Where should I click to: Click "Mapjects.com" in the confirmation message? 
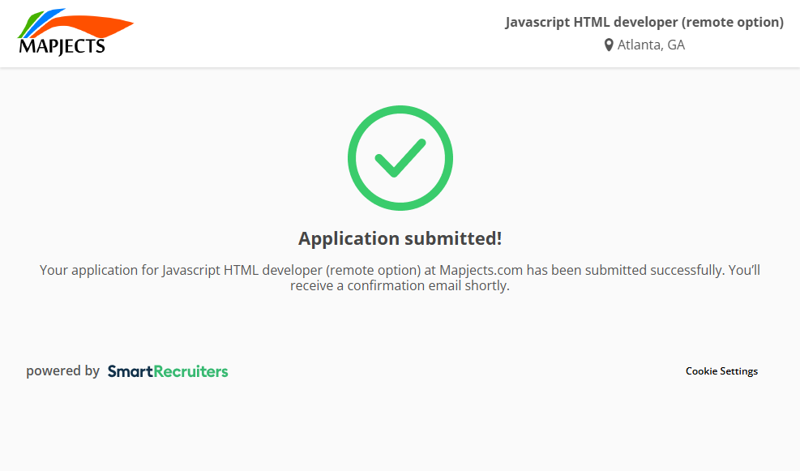click(x=482, y=270)
